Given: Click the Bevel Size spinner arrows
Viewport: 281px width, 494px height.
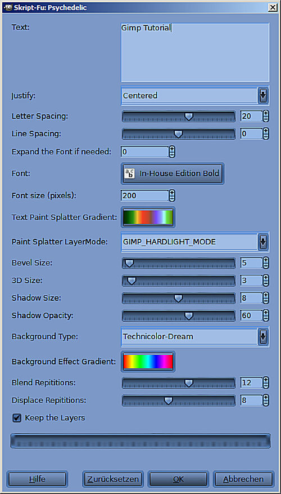Looking at the screenshot, I should [266, 263].
